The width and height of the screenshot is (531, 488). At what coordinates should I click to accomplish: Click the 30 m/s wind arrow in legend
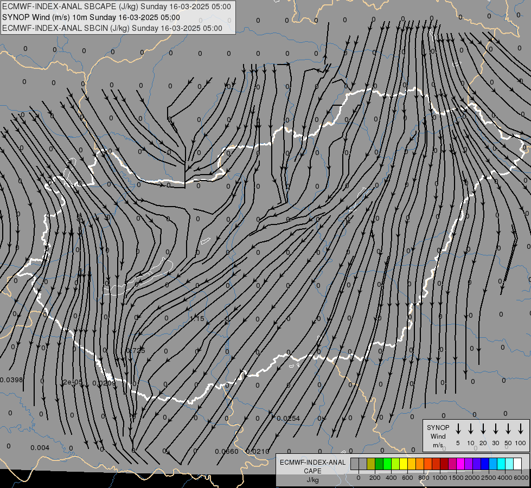495,429
